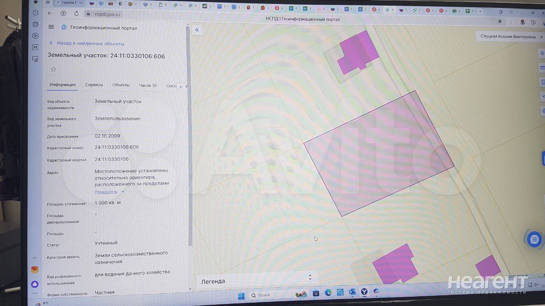The image size is (545, 306).
Task: Open Alice assistant in browser sidebar
Action: [35, 284]
